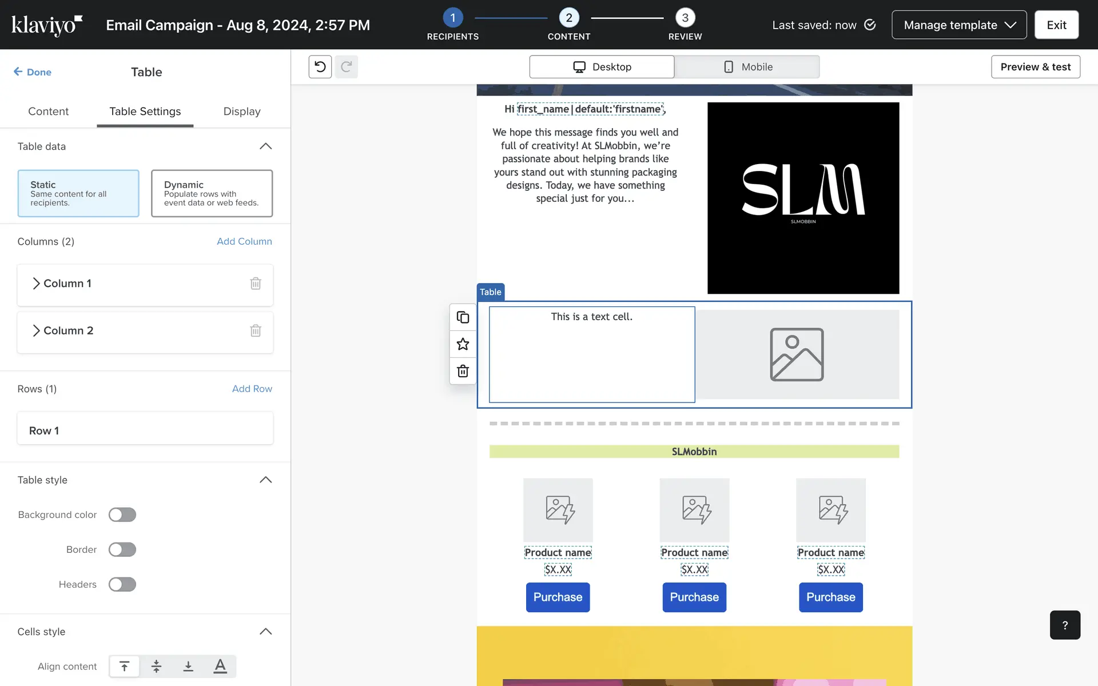This screenshot has width=1098, height=686.
Task: Delete Column 2 with its trash icon
Action: click(256, 330)
